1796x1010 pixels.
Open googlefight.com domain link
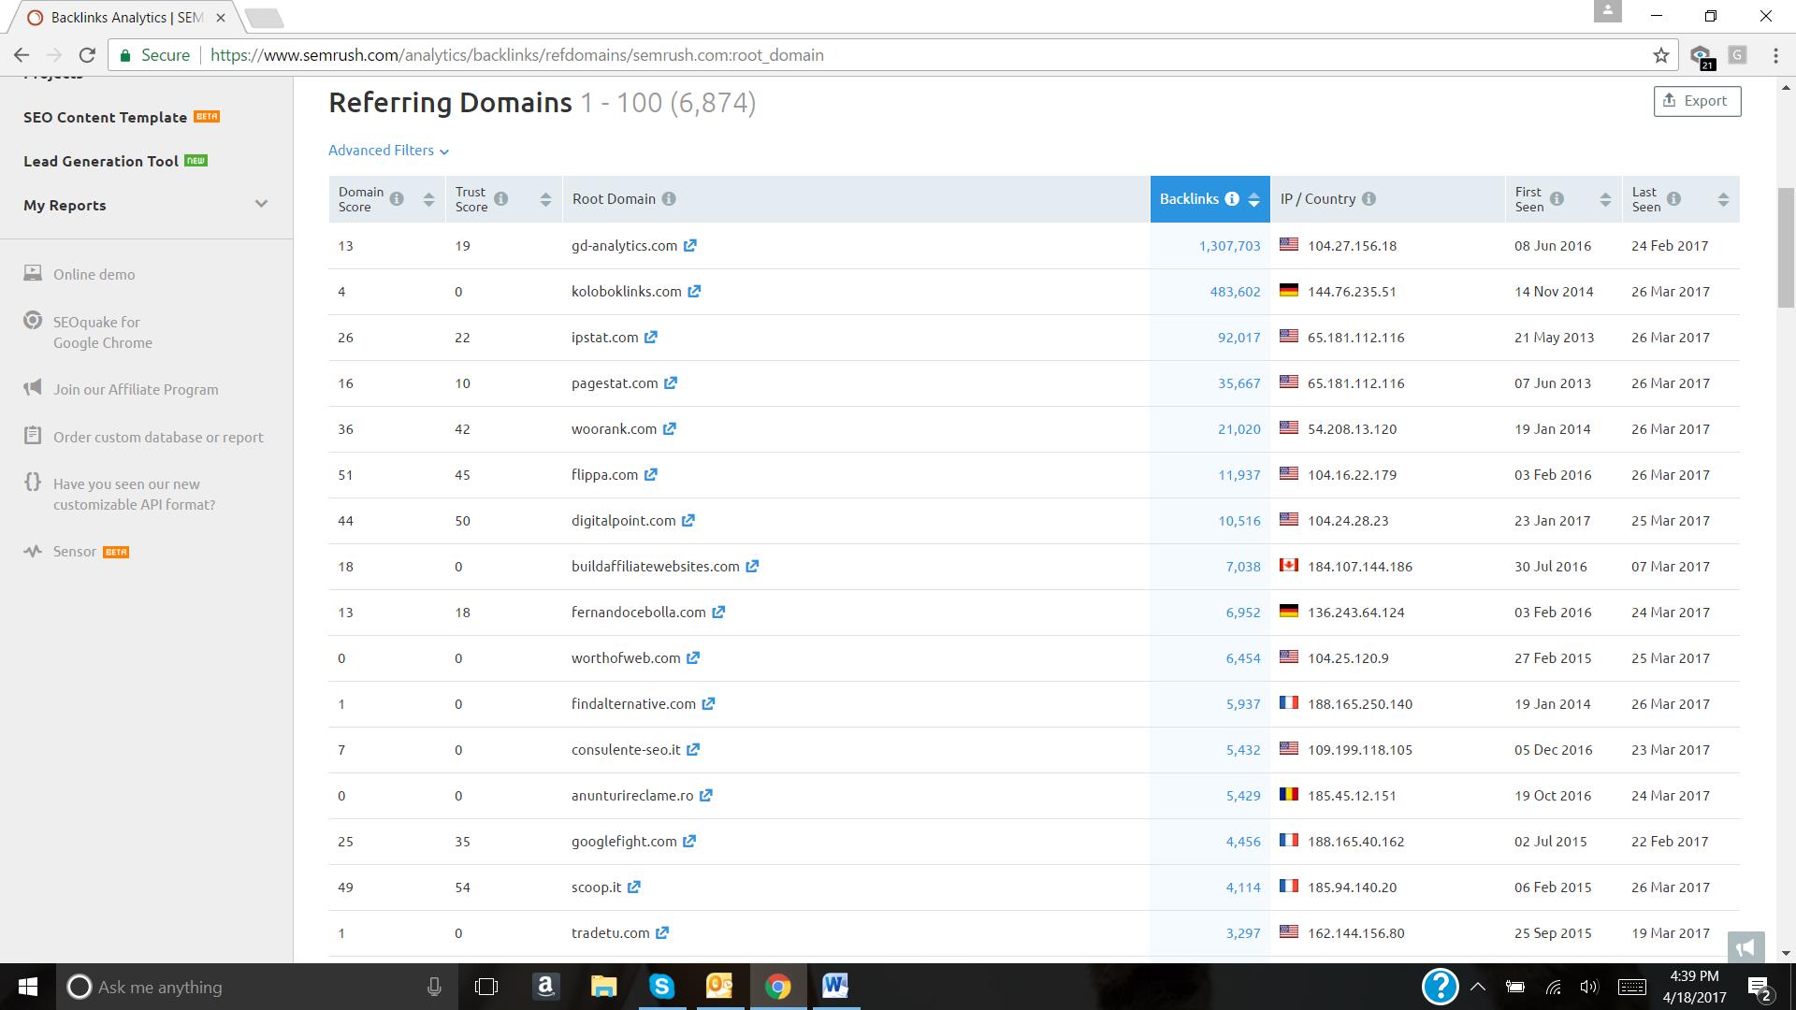point(624,841)
